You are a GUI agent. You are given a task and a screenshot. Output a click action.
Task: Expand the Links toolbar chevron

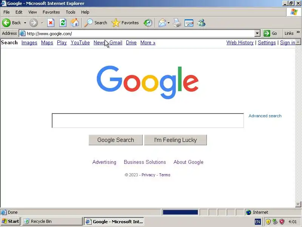298,32
